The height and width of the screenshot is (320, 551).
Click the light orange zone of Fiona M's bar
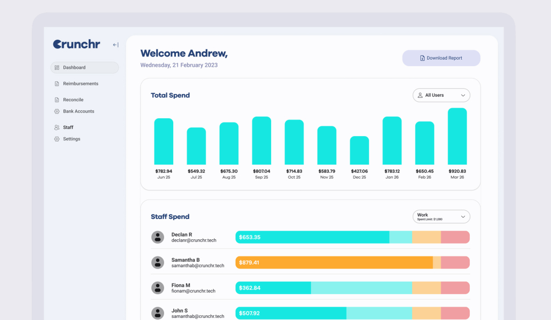click(x=427, y=288)
